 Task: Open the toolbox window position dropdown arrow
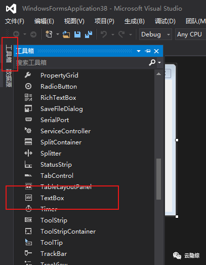coord(139,51)
